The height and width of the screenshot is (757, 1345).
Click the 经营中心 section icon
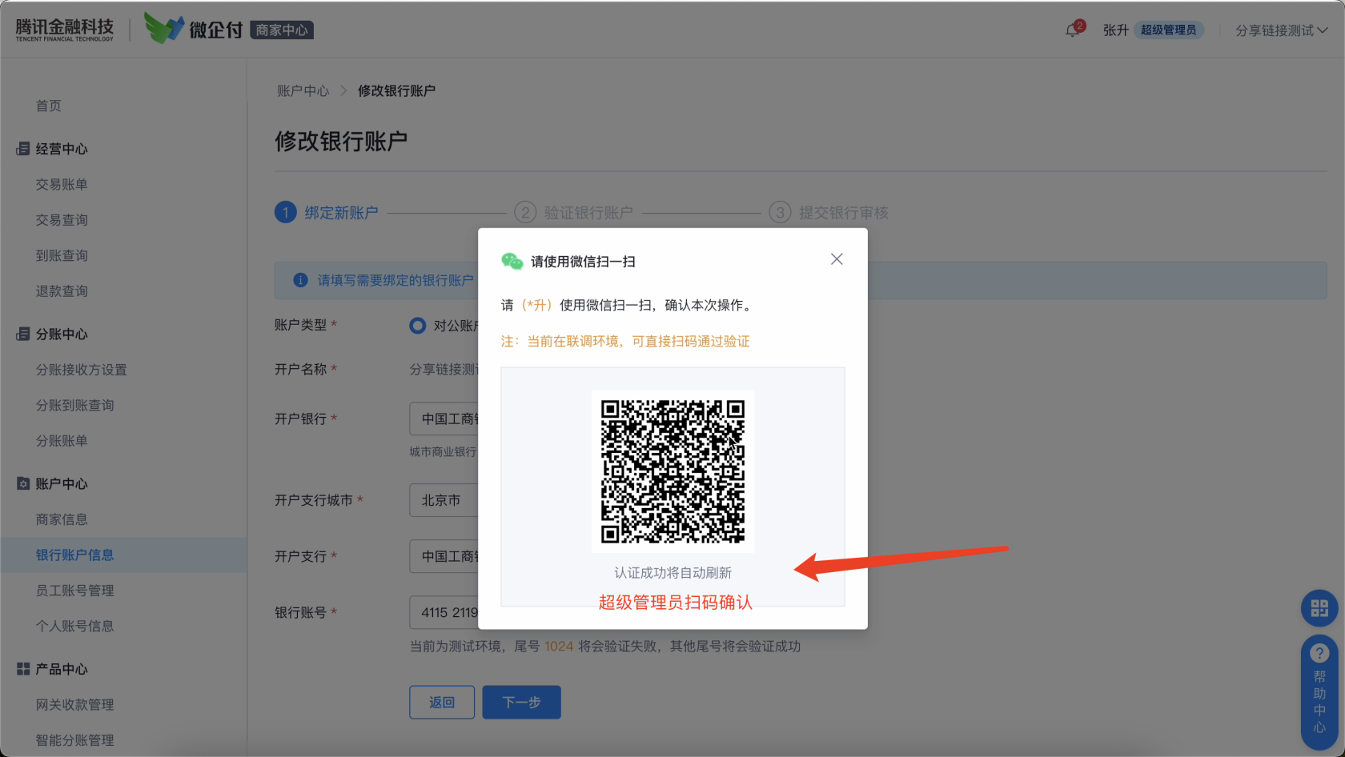pos(23,149)
